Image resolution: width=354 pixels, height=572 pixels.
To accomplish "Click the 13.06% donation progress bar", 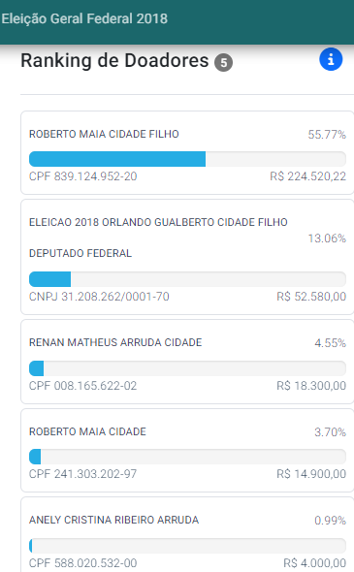I will point(187,279).
